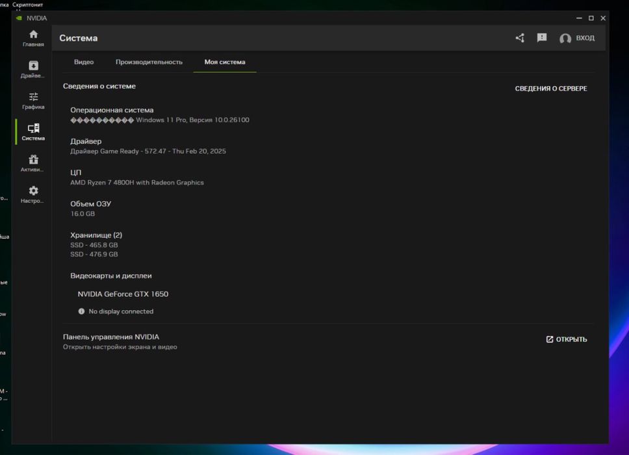Image resolution: width=629 pixels, height=455 pixels.
Task: Click the 16.0 GB RAM value
Action: click(x=83, y=214)
